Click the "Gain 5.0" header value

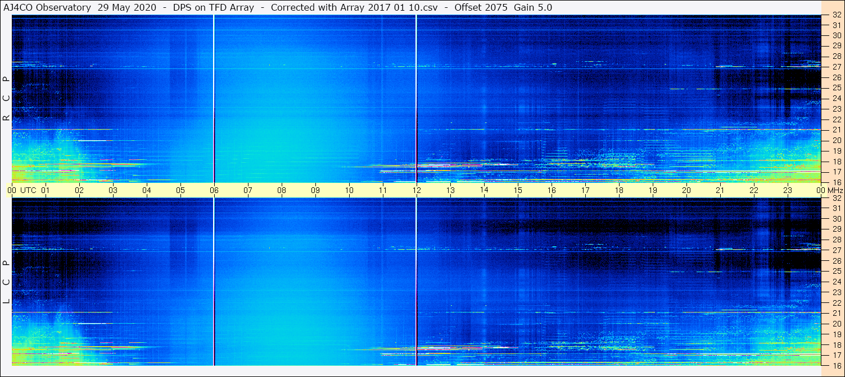pyautogui.click(x=532, y=7)
